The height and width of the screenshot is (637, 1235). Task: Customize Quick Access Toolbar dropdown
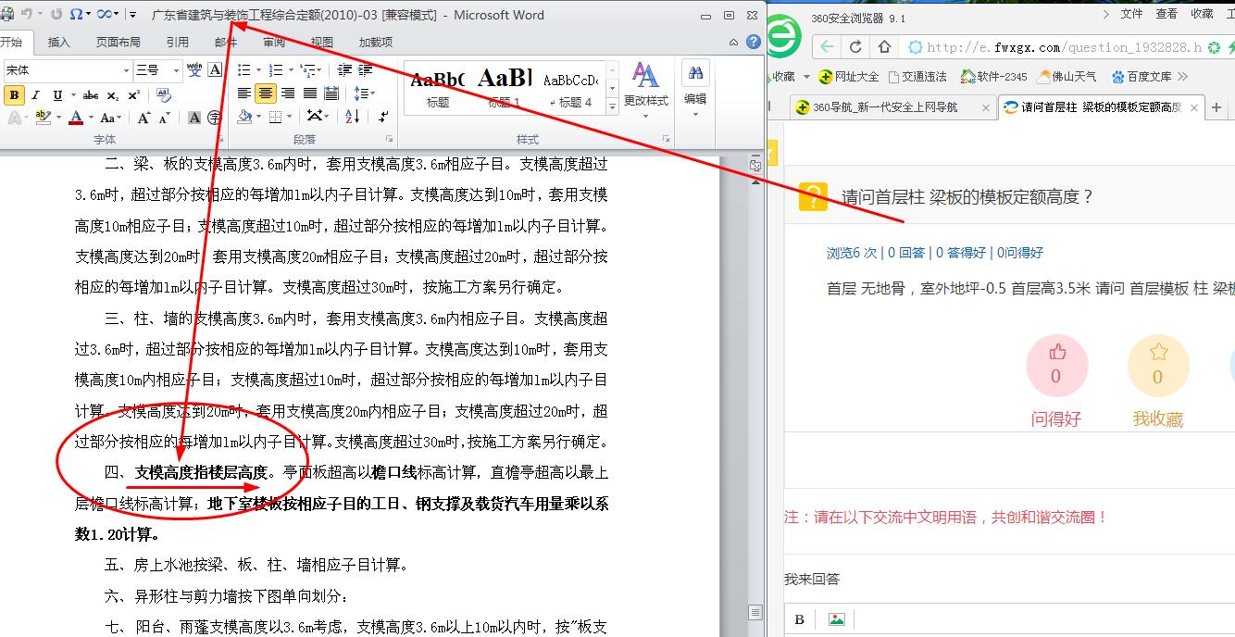click(x=133, y=14)
